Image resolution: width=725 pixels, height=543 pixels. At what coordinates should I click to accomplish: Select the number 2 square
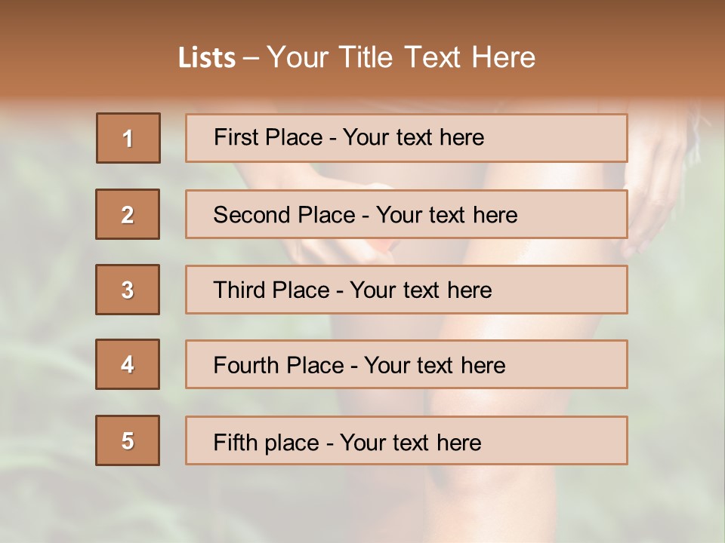[128, 214]
